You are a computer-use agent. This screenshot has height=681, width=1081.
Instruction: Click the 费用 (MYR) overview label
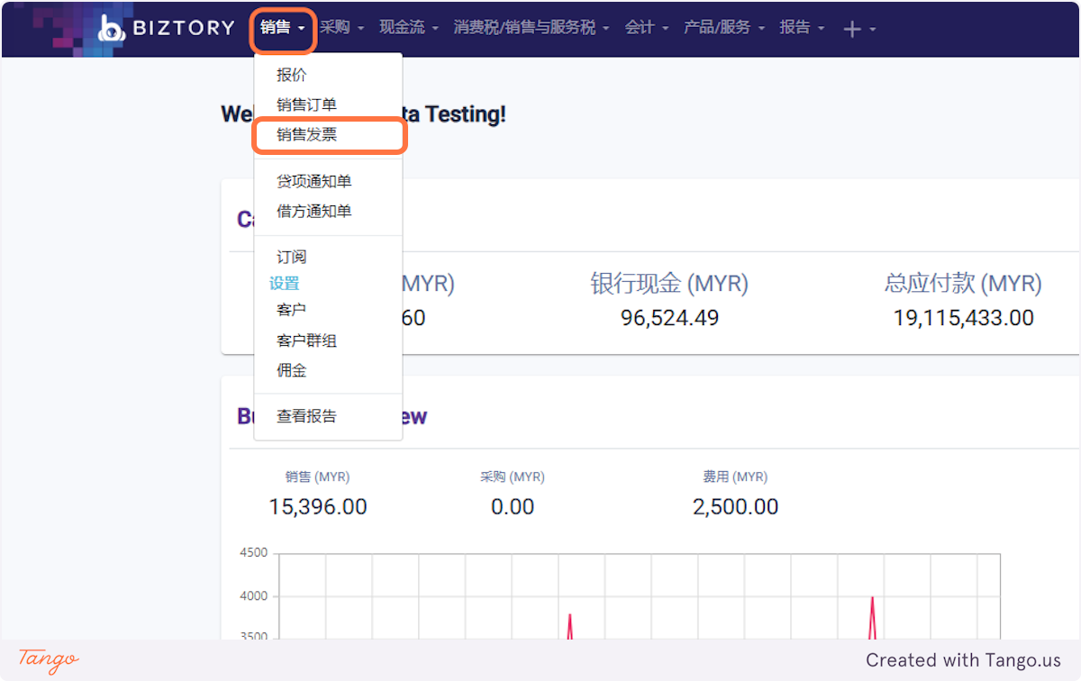click(735, 477)
